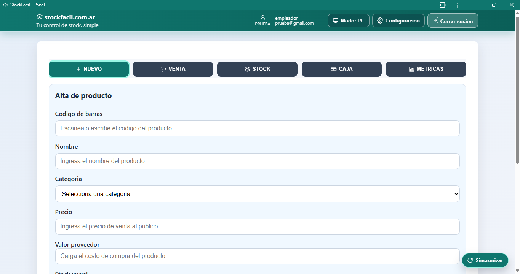
Task: Maximize or restore the window
Action: pos(494,5)
